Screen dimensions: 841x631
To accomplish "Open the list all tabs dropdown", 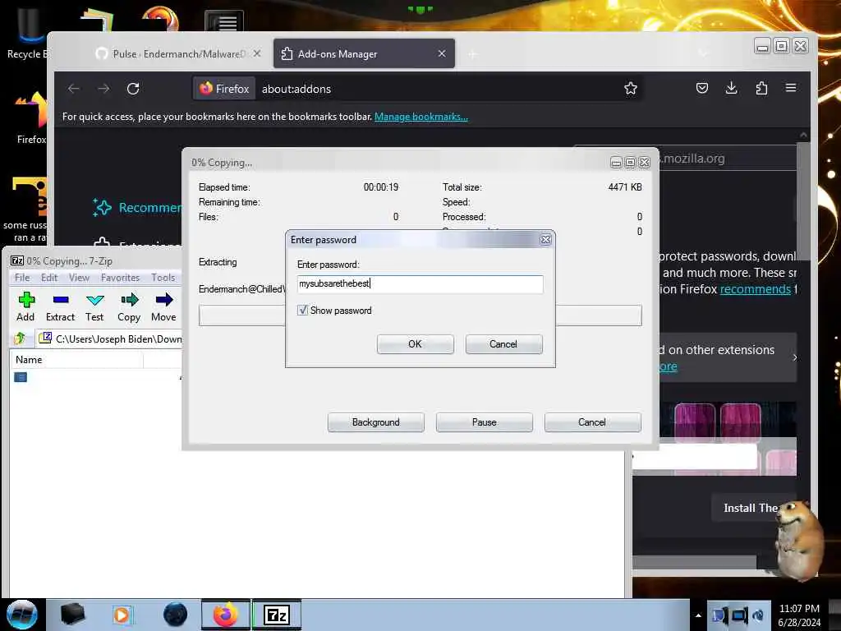I will click(703, 53).
